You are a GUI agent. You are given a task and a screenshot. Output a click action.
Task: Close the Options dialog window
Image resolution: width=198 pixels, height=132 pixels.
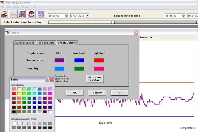[x=136, y=33]
